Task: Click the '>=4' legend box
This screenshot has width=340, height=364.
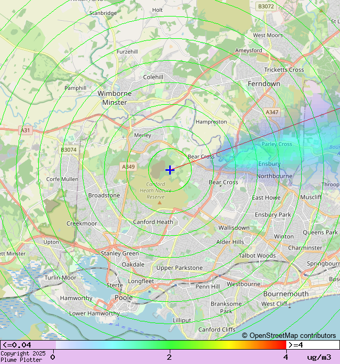Action: click(x=313, y=345)
